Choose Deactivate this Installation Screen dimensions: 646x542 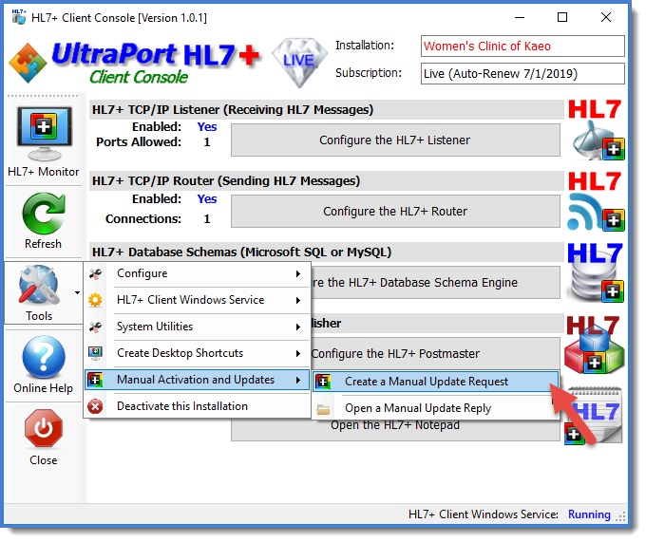click(x=198, y=406)
